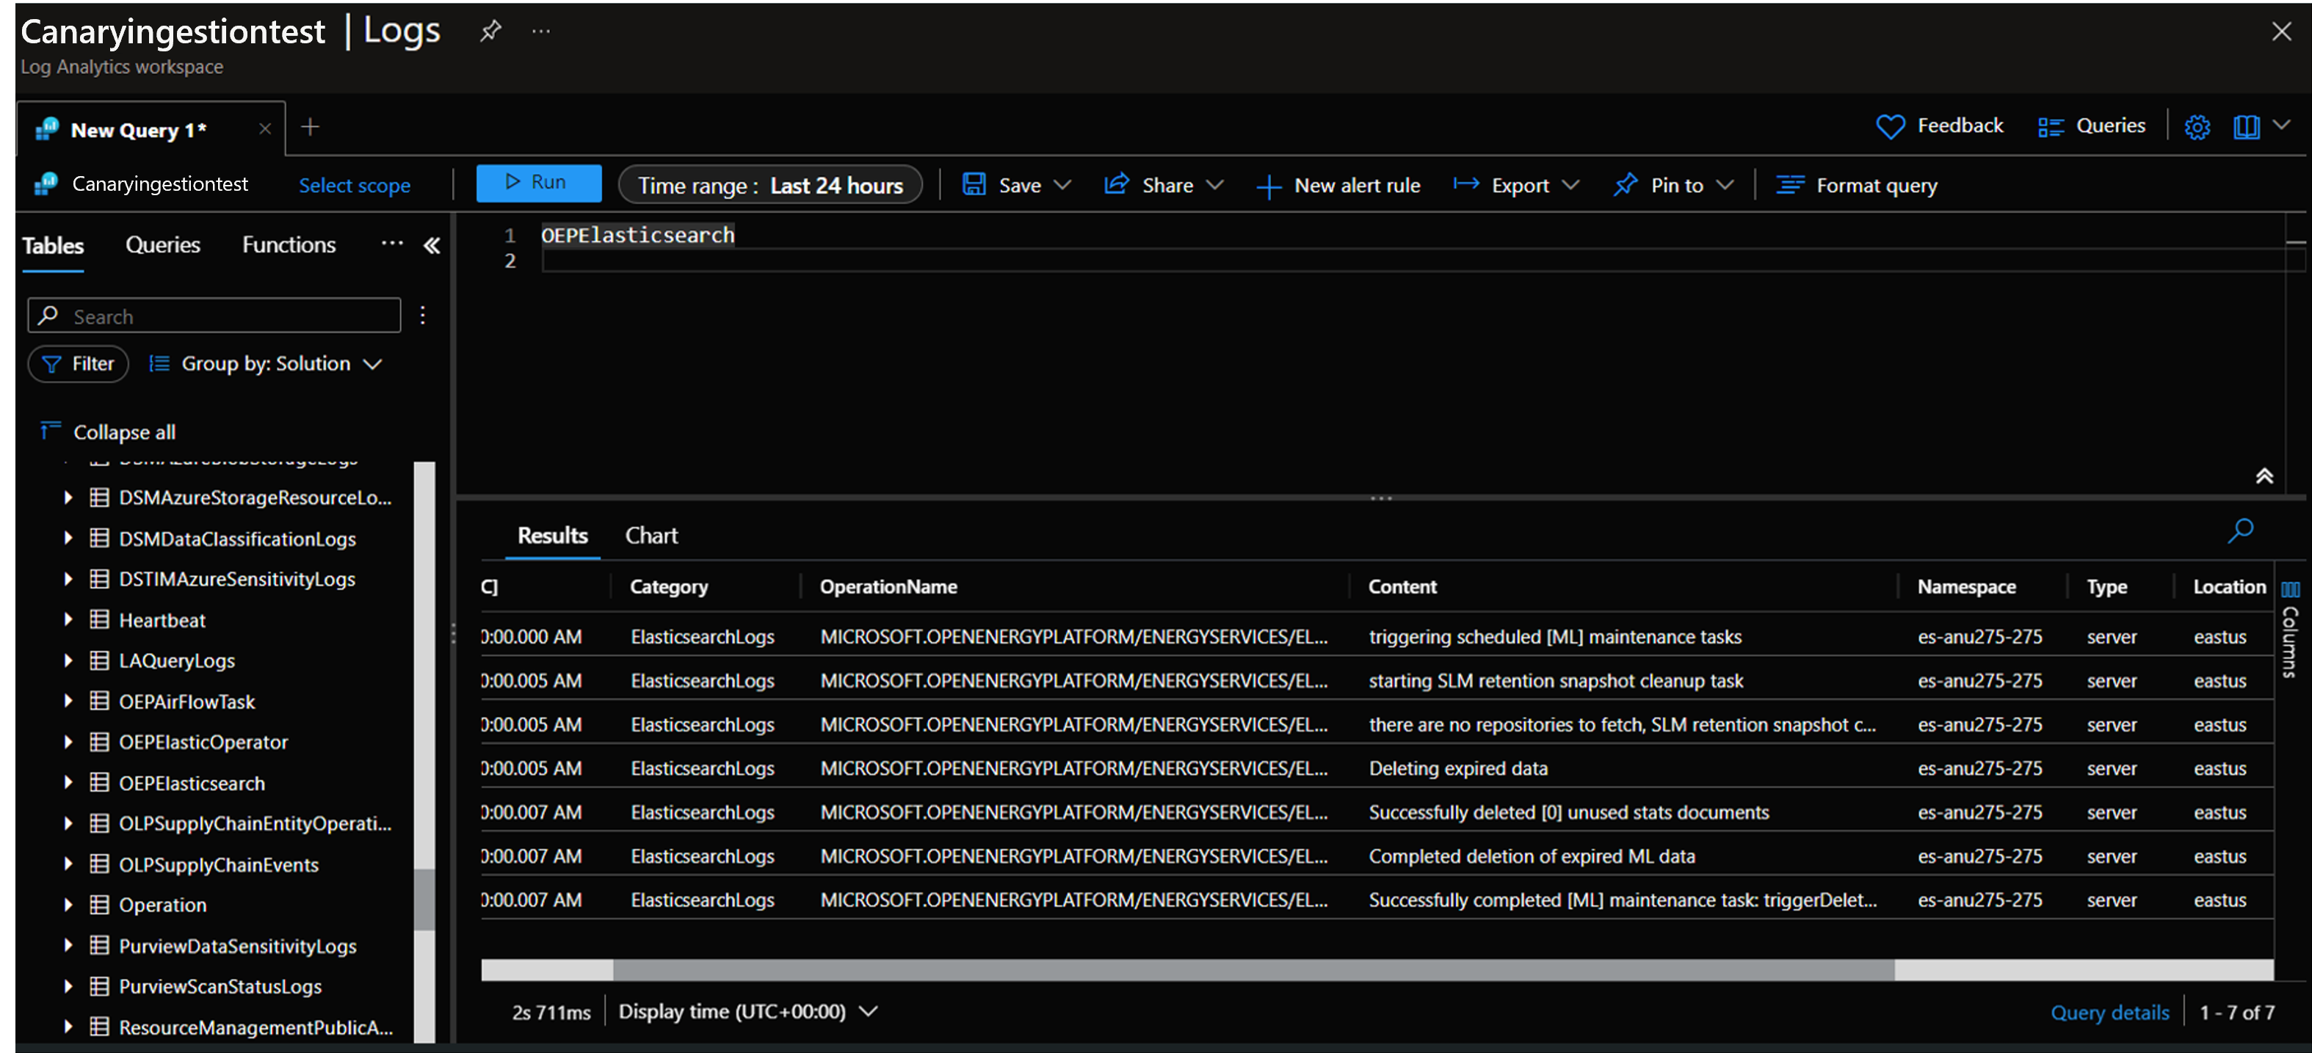Collapse the left sidebar with the double chevron
This screenshot has width=2312, height=1053.
pyautogui.click(x=432, y=244)
